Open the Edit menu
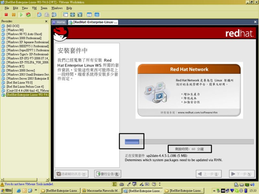Viewport: 259px width, 194px height. coord(16,8)
